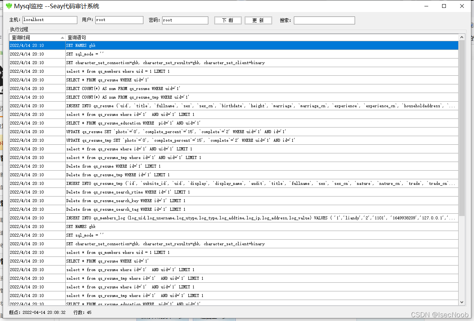This screenshot has height=321, width=474.
Task: Select 'INSERT INTO qs_resume (`uid`, `title`' row
Action: tap(234, 106)
